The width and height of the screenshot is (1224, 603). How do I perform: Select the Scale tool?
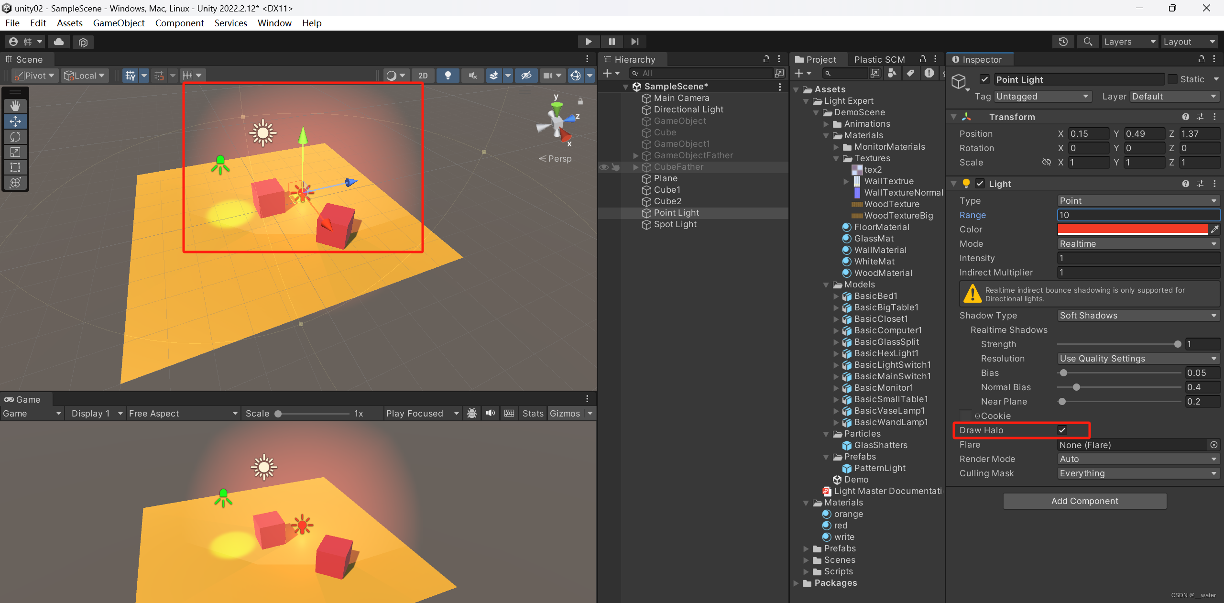point(15,152)
